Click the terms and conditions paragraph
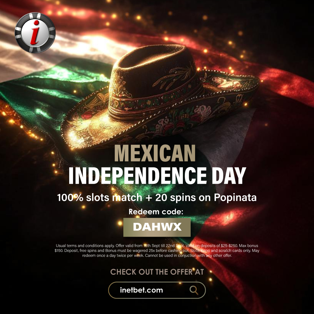The height and width of the screenshot is (314, 314). click(x=157, y=251)
